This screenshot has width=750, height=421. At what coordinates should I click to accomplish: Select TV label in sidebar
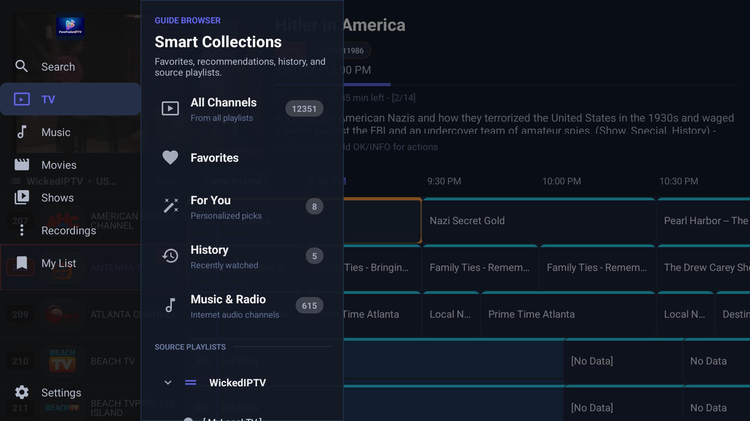click(48, 100)
